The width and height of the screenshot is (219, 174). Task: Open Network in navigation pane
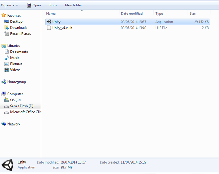click(x=14, y=124)
